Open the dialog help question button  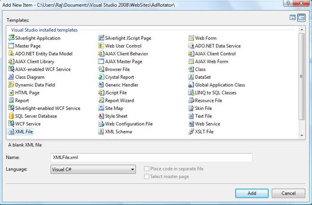[x=288, y=3]
